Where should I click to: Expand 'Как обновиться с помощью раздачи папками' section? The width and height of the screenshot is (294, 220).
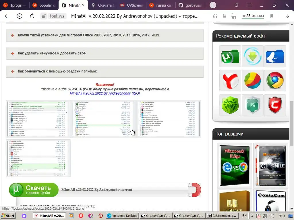pos(105,71)
